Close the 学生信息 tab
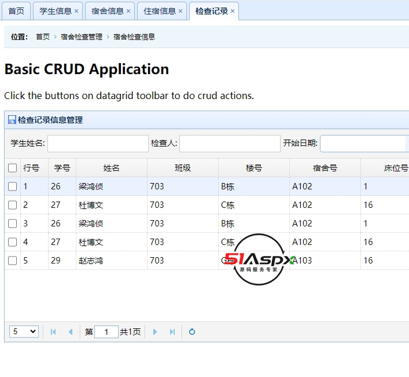Screen dimensions: 409x377 (76, 11)
